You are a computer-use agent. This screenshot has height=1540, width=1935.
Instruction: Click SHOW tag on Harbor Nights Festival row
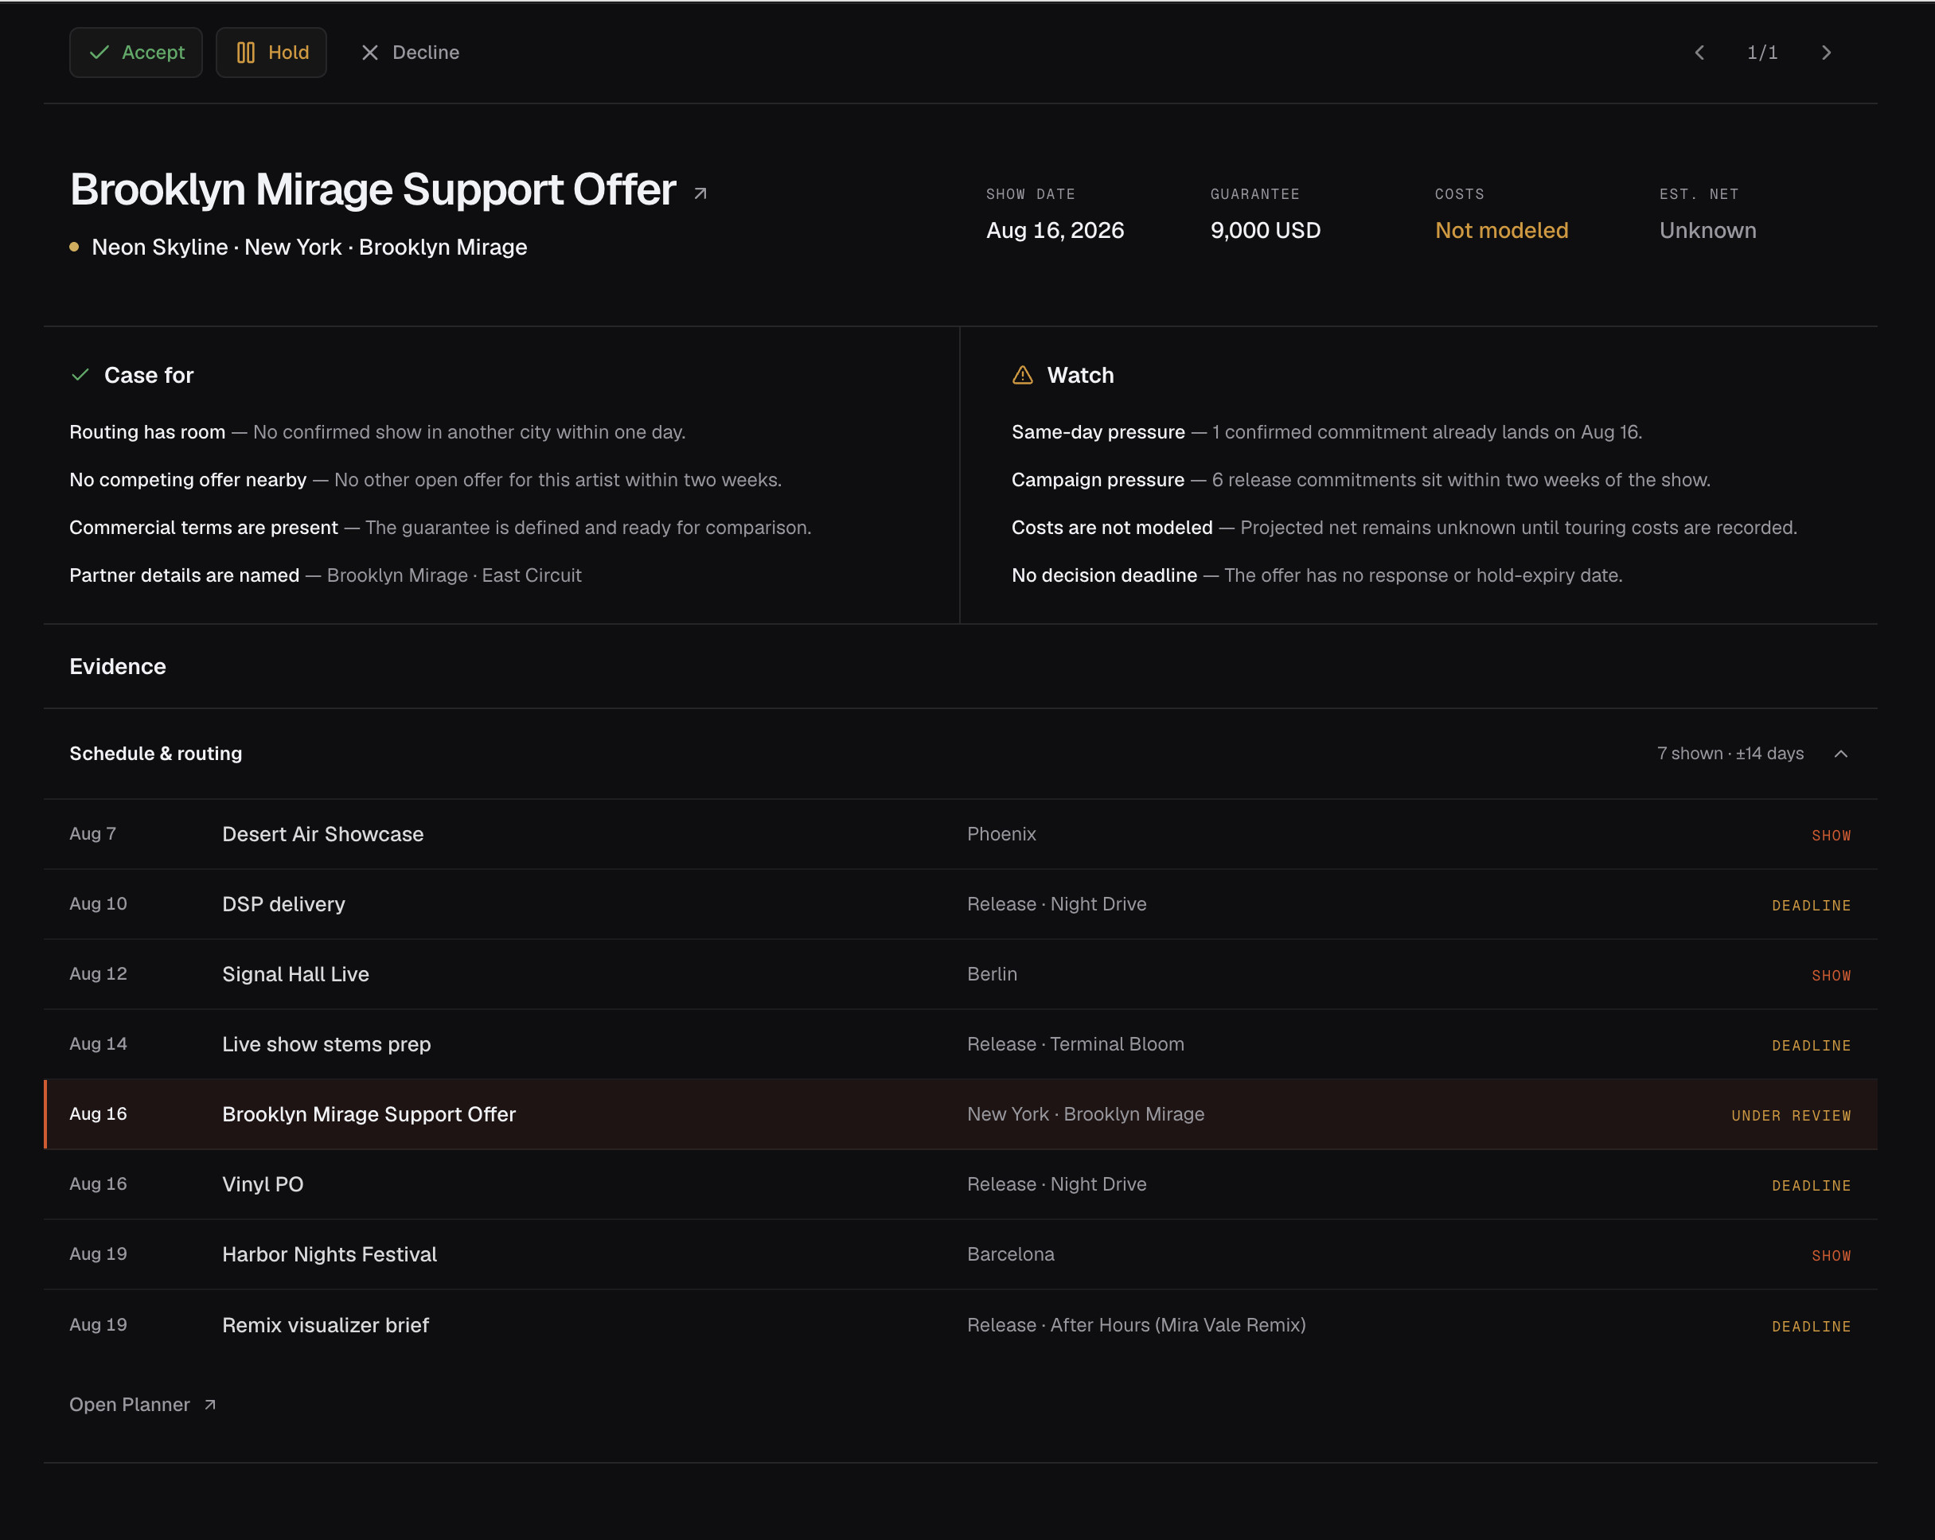tap(1831, 1256)
